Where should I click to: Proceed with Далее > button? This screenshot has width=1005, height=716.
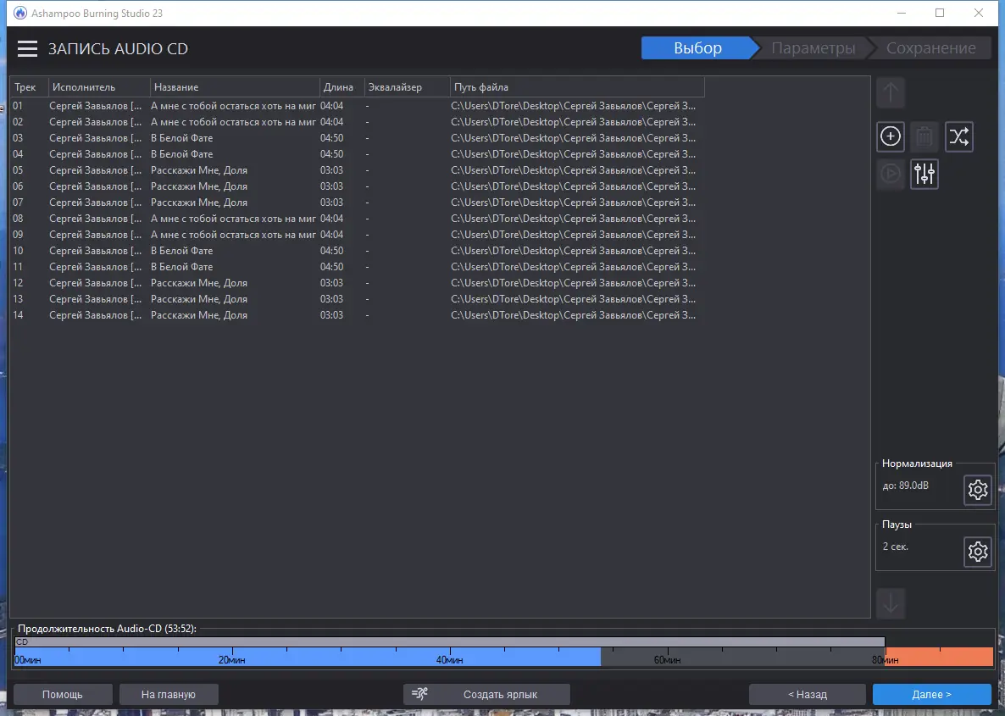tap(932, 694)
